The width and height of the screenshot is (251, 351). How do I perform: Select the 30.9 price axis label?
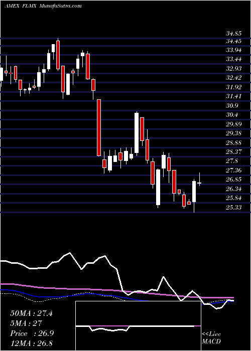coord(232,106)
